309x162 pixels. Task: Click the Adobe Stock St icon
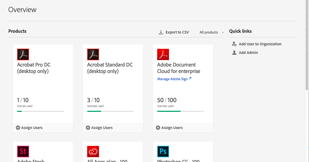[x=23, y=151]
